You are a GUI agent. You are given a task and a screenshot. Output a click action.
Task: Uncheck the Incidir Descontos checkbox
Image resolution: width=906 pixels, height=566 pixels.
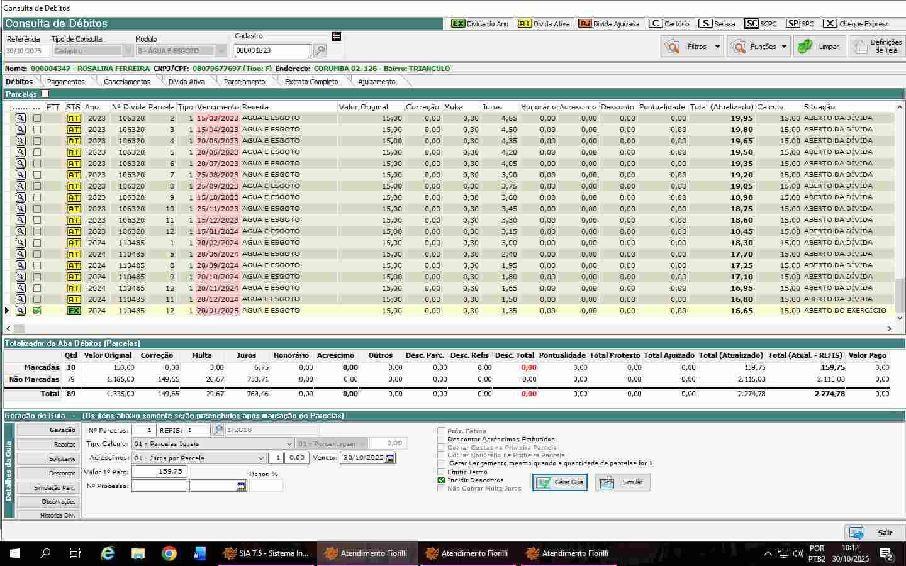tap(441, 480)
